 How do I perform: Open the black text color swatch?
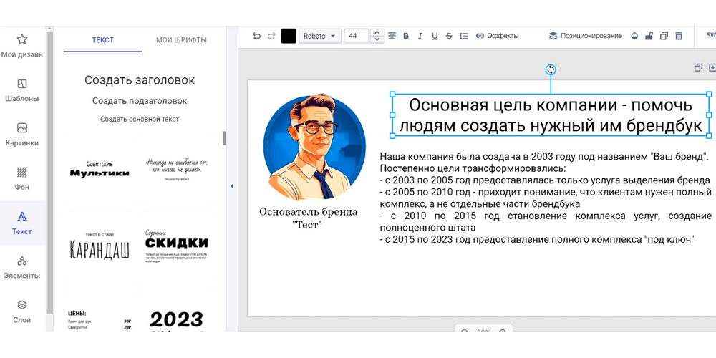pos(288,36)
